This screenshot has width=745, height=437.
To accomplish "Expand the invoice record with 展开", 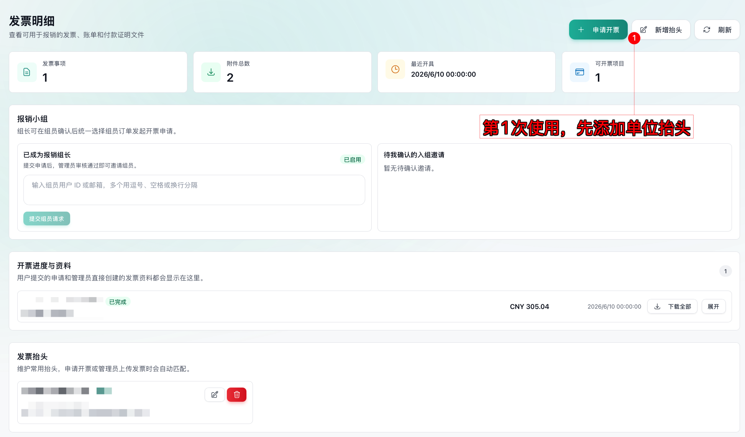I will pos(714,306).
